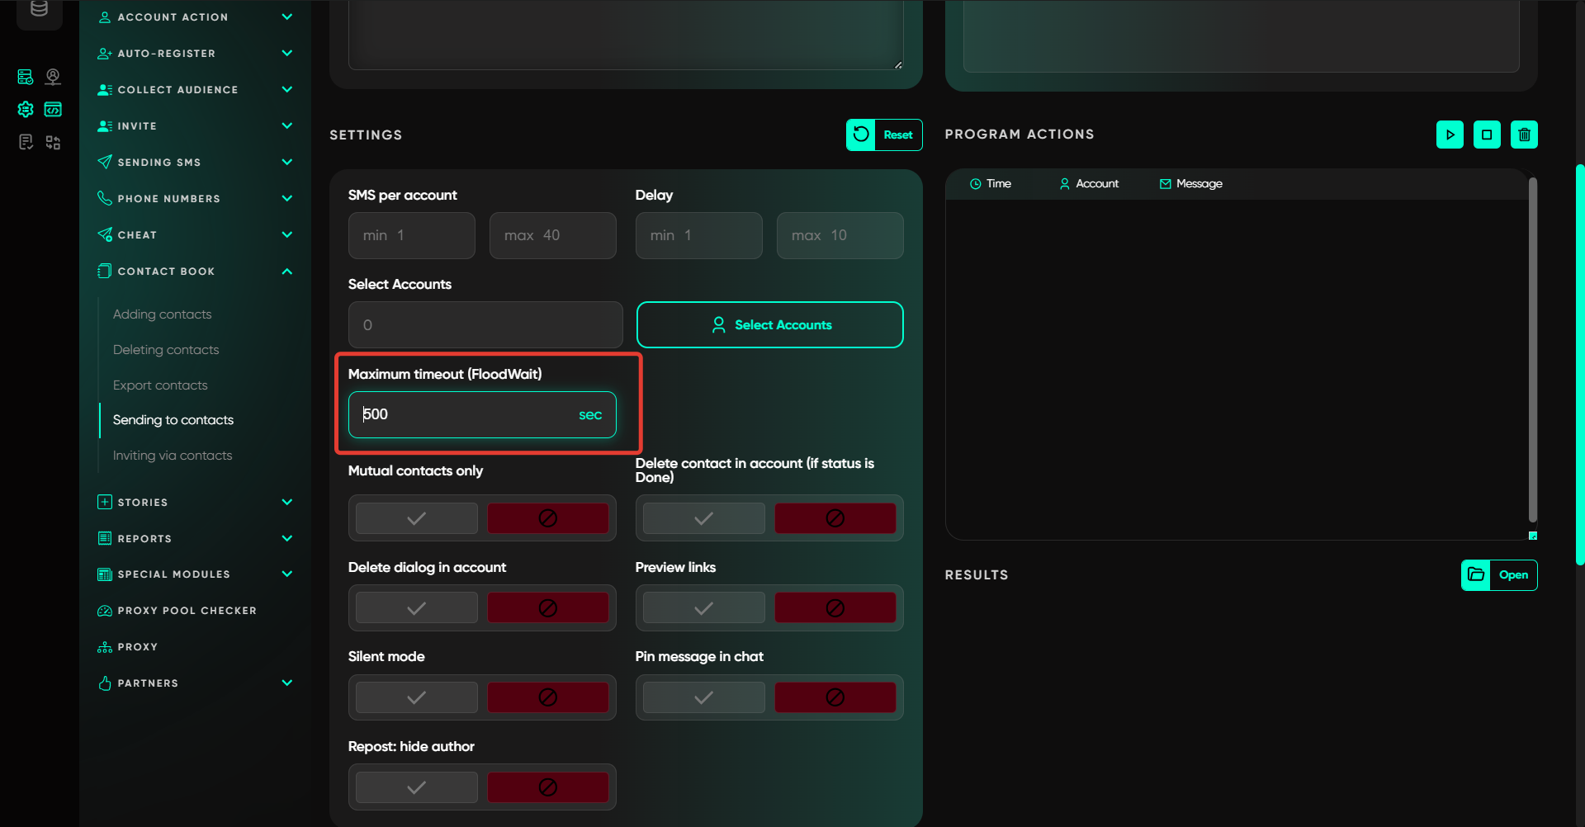Enable Mutual contacts only with checkmark
The width and height of the screenshot is (1585, 827).
coord(417,518)
